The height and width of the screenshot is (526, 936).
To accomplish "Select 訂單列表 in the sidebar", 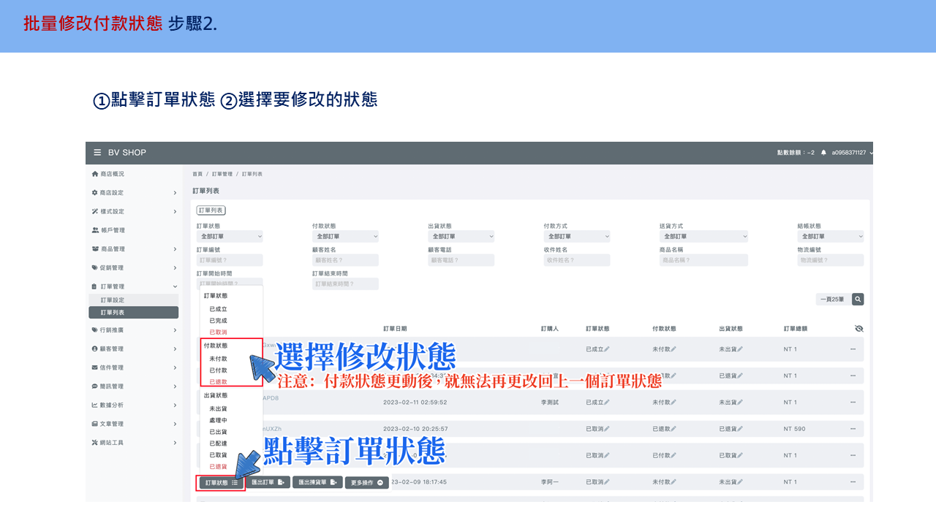I will (134, 313).
